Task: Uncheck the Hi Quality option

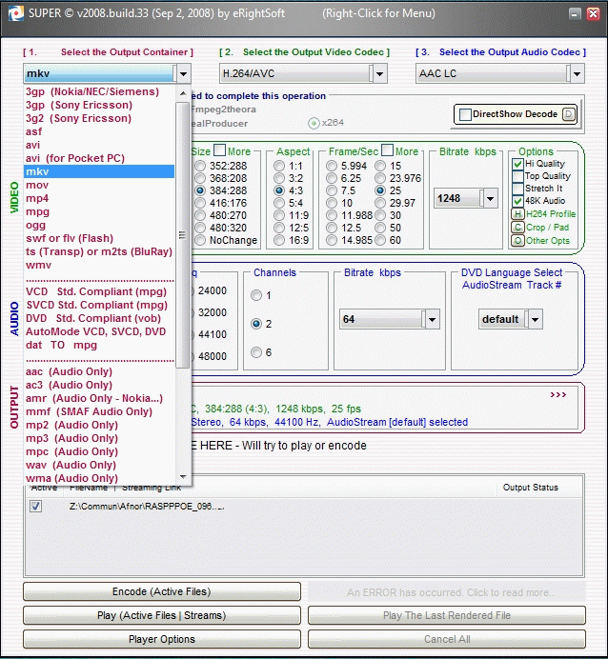Action: point(517,164)
